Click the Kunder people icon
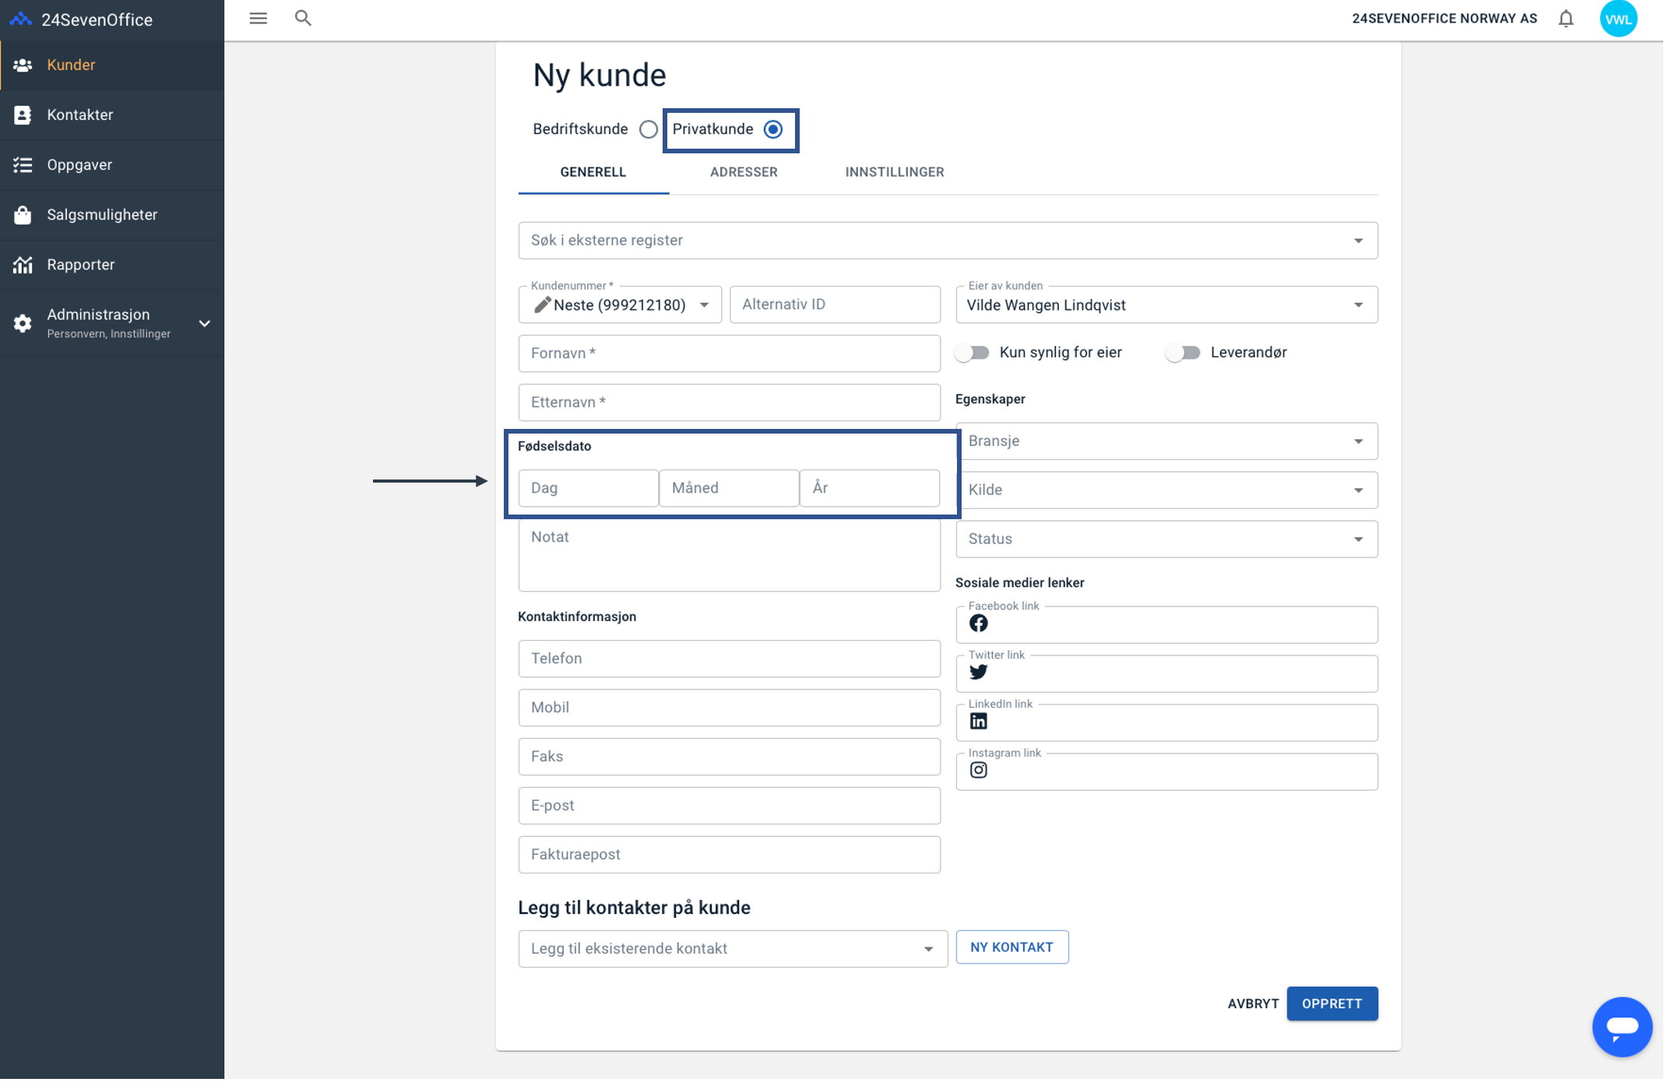 click(x=23, y=65)
